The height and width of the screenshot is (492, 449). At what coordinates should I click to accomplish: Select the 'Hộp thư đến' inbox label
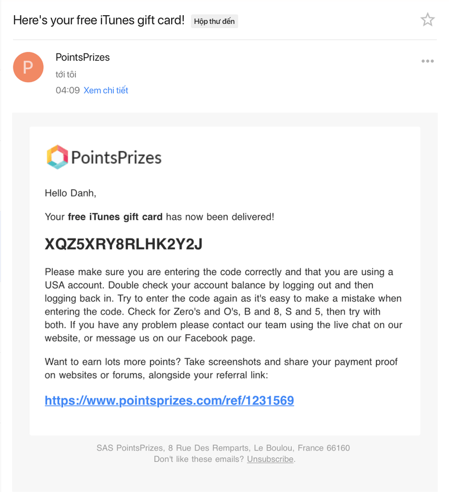coord(214,20)
